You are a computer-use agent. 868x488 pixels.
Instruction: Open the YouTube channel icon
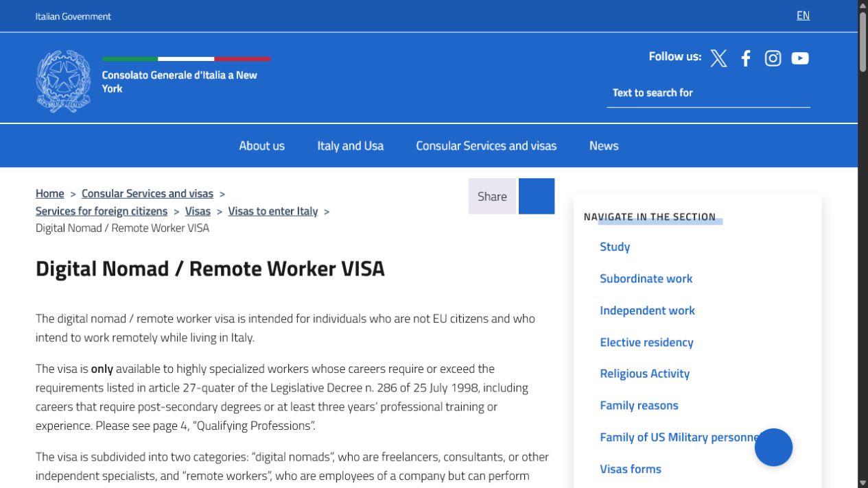coord(800,58)
